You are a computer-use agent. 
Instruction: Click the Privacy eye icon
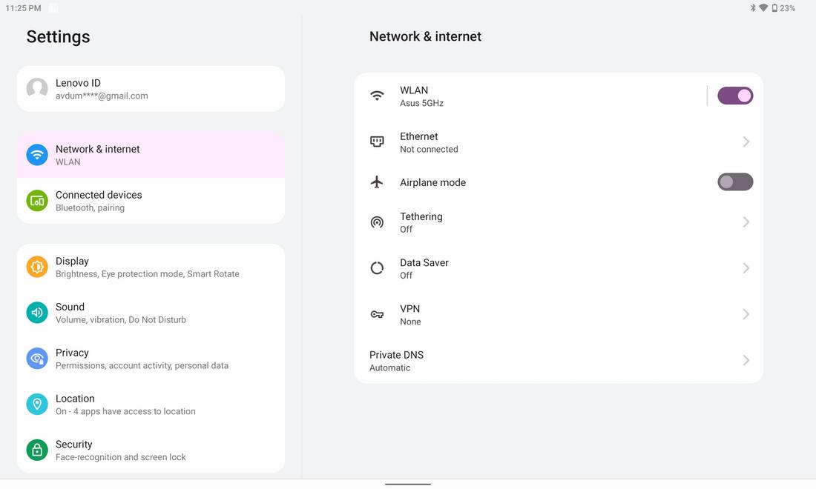click(37, 359)
